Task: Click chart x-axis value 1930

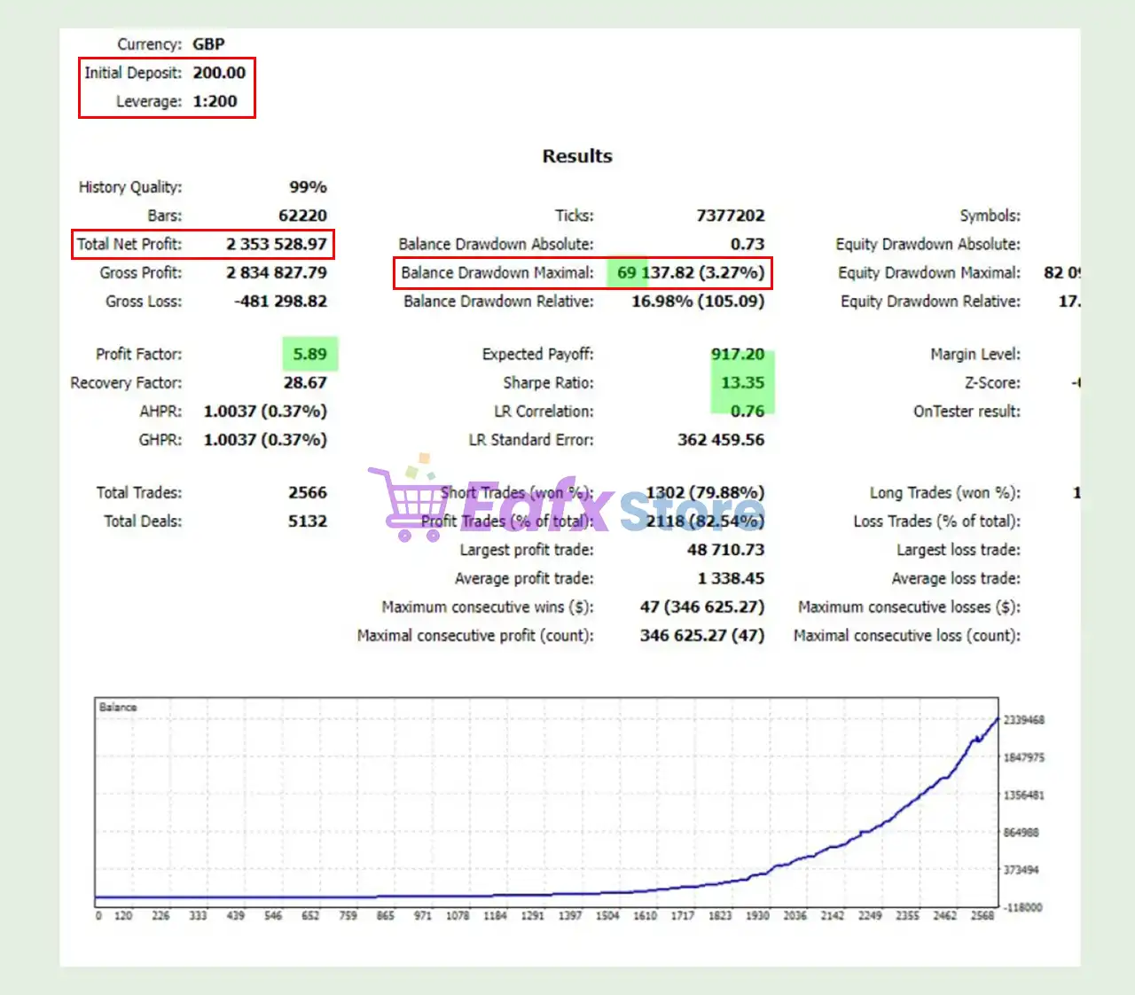Action: (757, 915)
